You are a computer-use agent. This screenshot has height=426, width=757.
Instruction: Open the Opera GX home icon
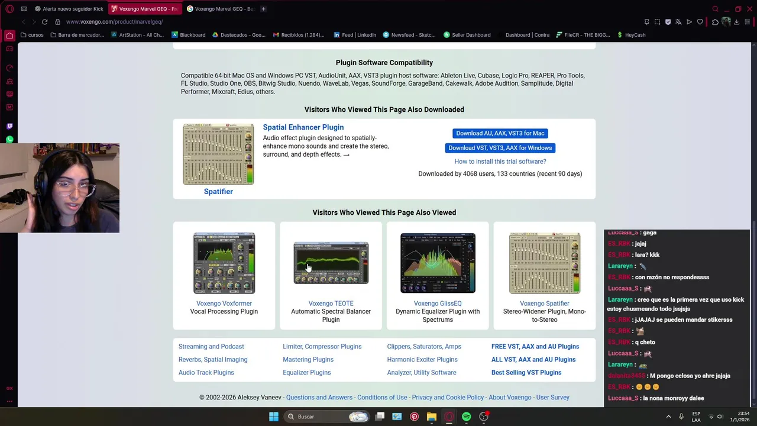pos(9,35)
